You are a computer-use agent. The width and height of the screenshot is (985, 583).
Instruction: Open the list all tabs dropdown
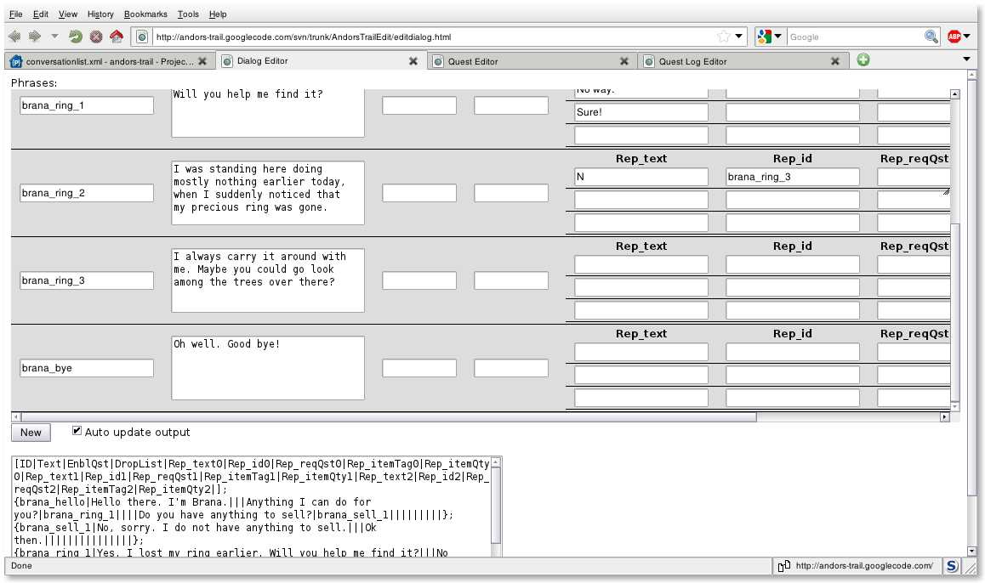[x=966, y=59]
